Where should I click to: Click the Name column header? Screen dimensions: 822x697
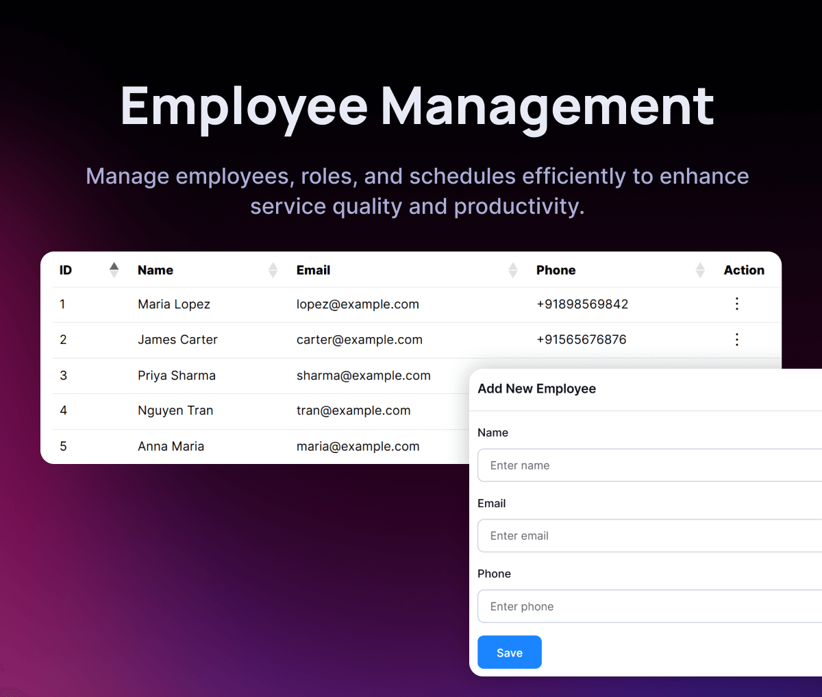[x=155, y=270]
